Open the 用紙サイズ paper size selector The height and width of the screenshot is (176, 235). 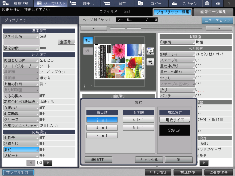coord(175,120)
